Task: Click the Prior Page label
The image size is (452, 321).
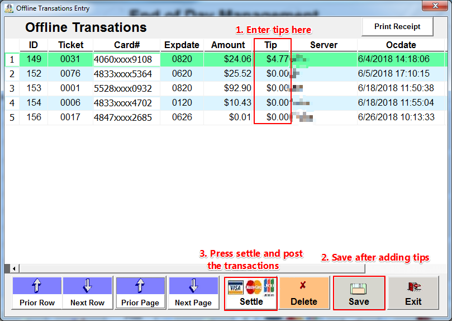Action: (140, 303)
